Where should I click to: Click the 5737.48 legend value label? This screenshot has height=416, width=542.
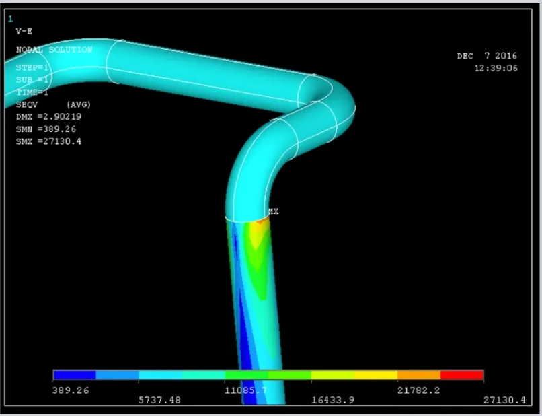[x=159, y=400]
